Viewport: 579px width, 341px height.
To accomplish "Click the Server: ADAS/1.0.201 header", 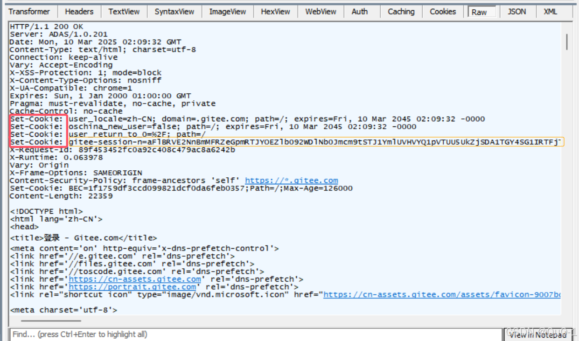I will [58, 35].
